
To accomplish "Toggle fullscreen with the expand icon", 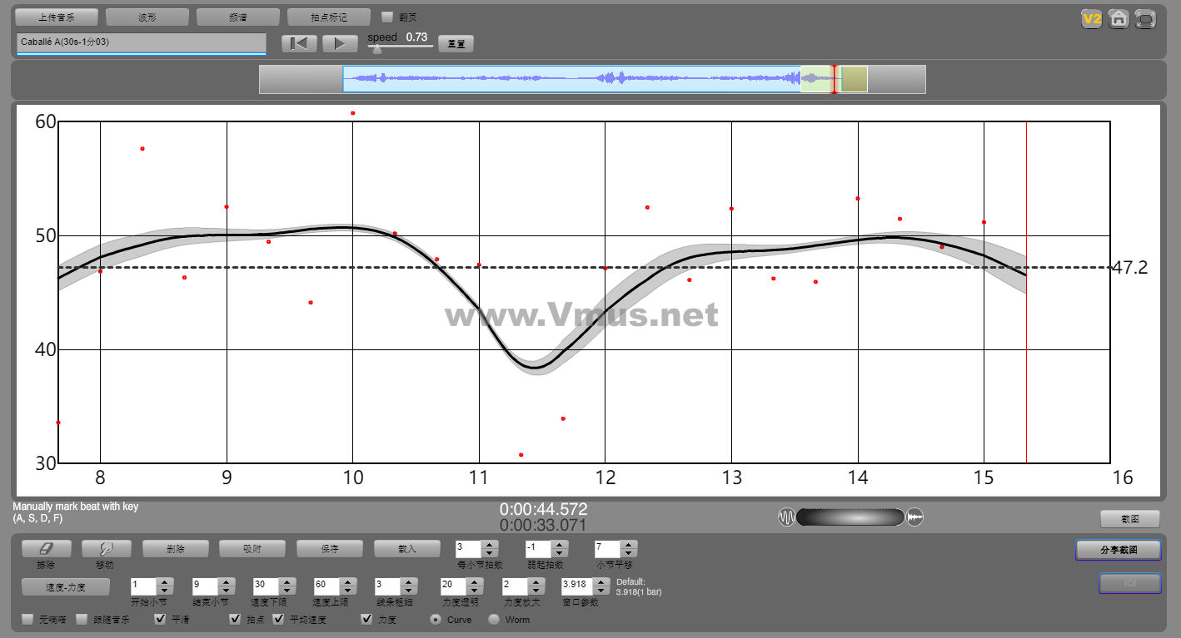I will pos(1146,19).
